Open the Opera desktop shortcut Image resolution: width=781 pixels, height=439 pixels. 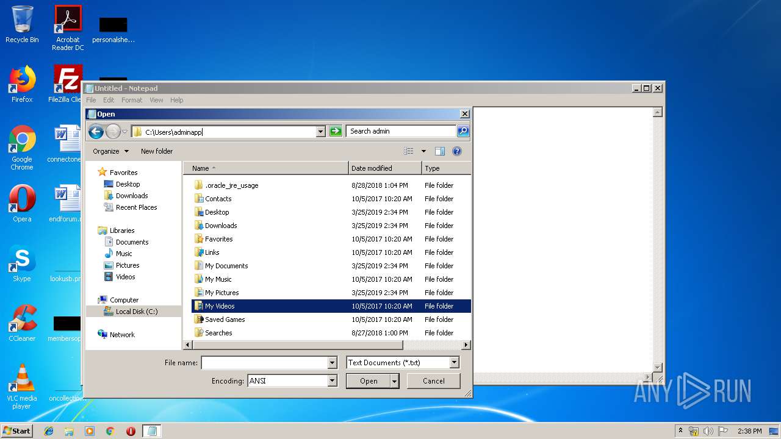pyautogui.click(x=22, y=204)
